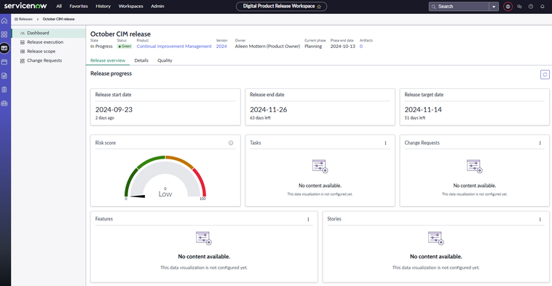Select Release execution in side navigation
552x286 pixels.
45,42
